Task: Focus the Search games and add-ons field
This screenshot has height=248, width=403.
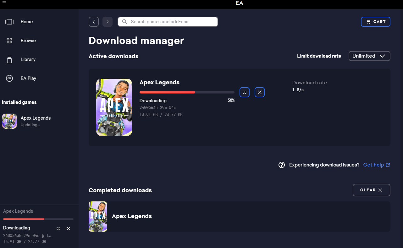Action: [168, 22]
